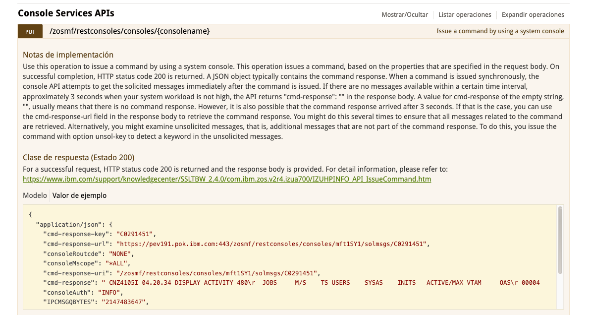Click the Console Services APIs heading
The image size is (589, 315).
pyautogui.click(x=66, y=13)
